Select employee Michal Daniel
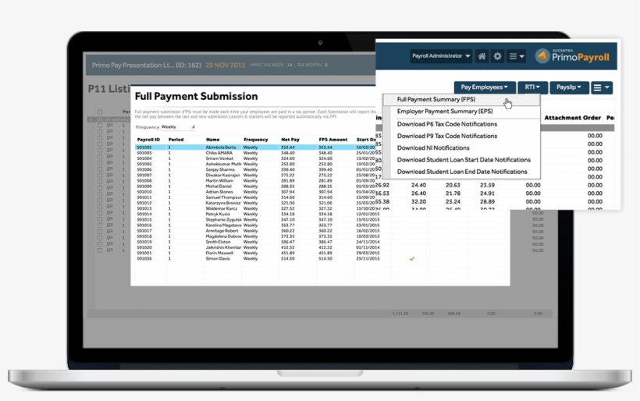The image size is (640, 401). tap(219, 186)
